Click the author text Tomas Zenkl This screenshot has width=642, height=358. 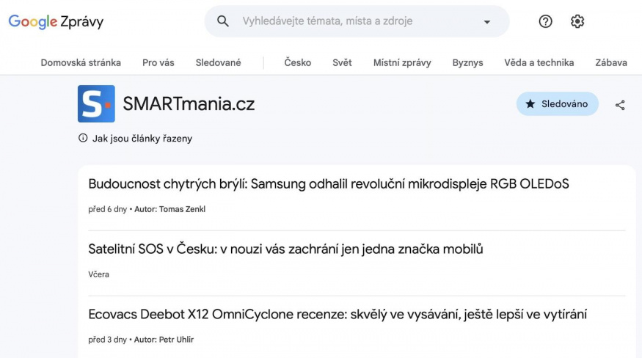182,209
